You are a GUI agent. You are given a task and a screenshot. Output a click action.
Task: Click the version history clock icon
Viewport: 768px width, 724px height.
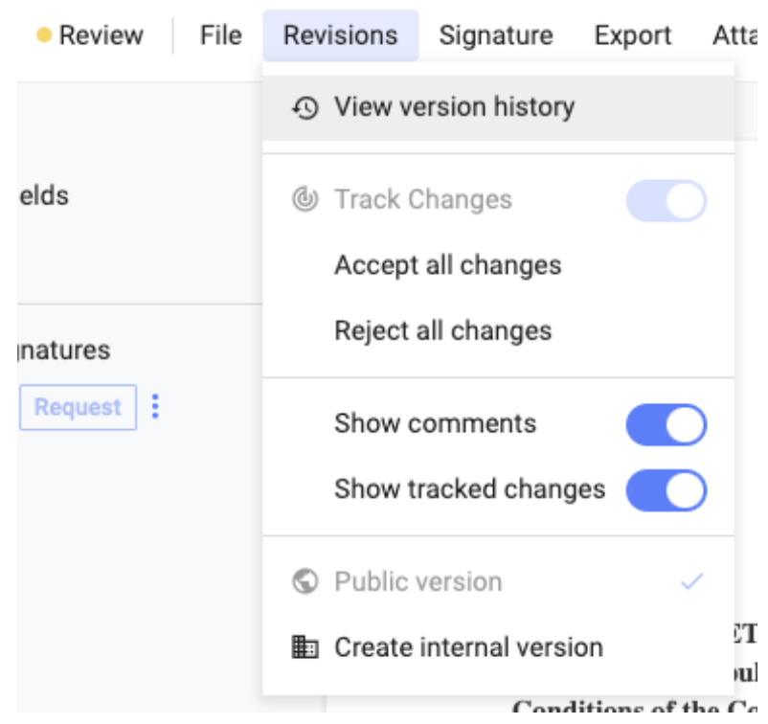(305, 107)
